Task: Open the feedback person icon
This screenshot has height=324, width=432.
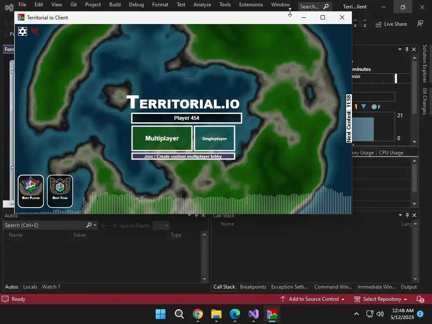Action: tap(420, 24)
